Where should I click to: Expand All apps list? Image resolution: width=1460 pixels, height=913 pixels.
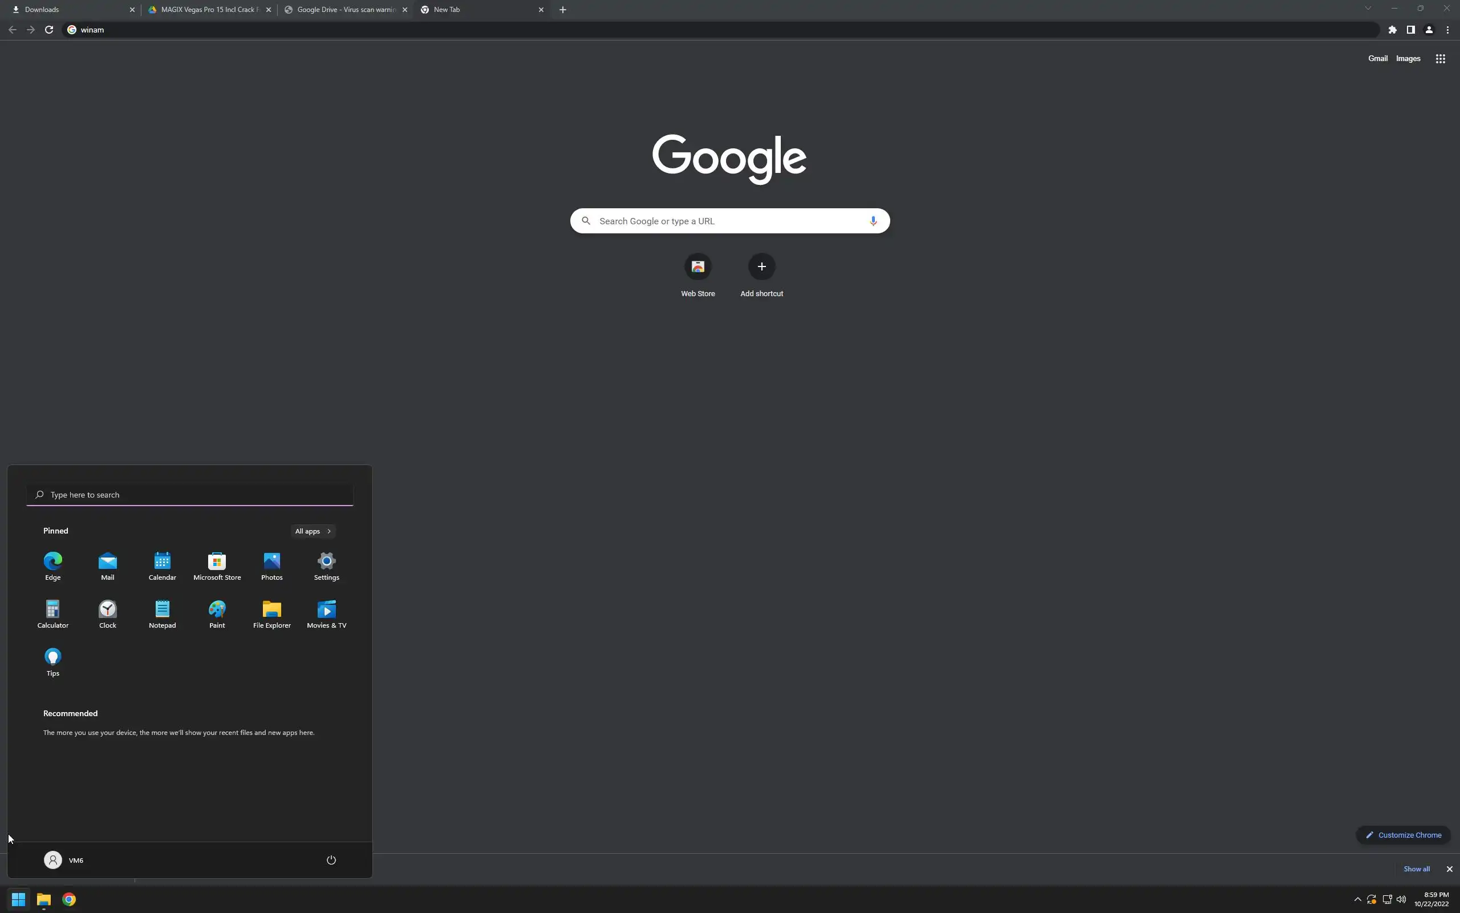click(313, 531)
